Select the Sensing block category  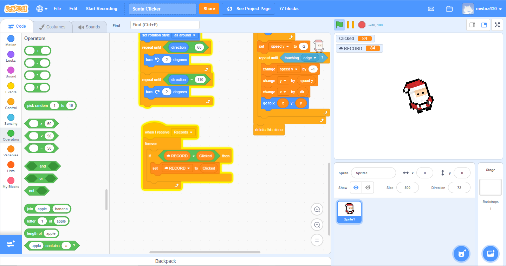(11, 120)
